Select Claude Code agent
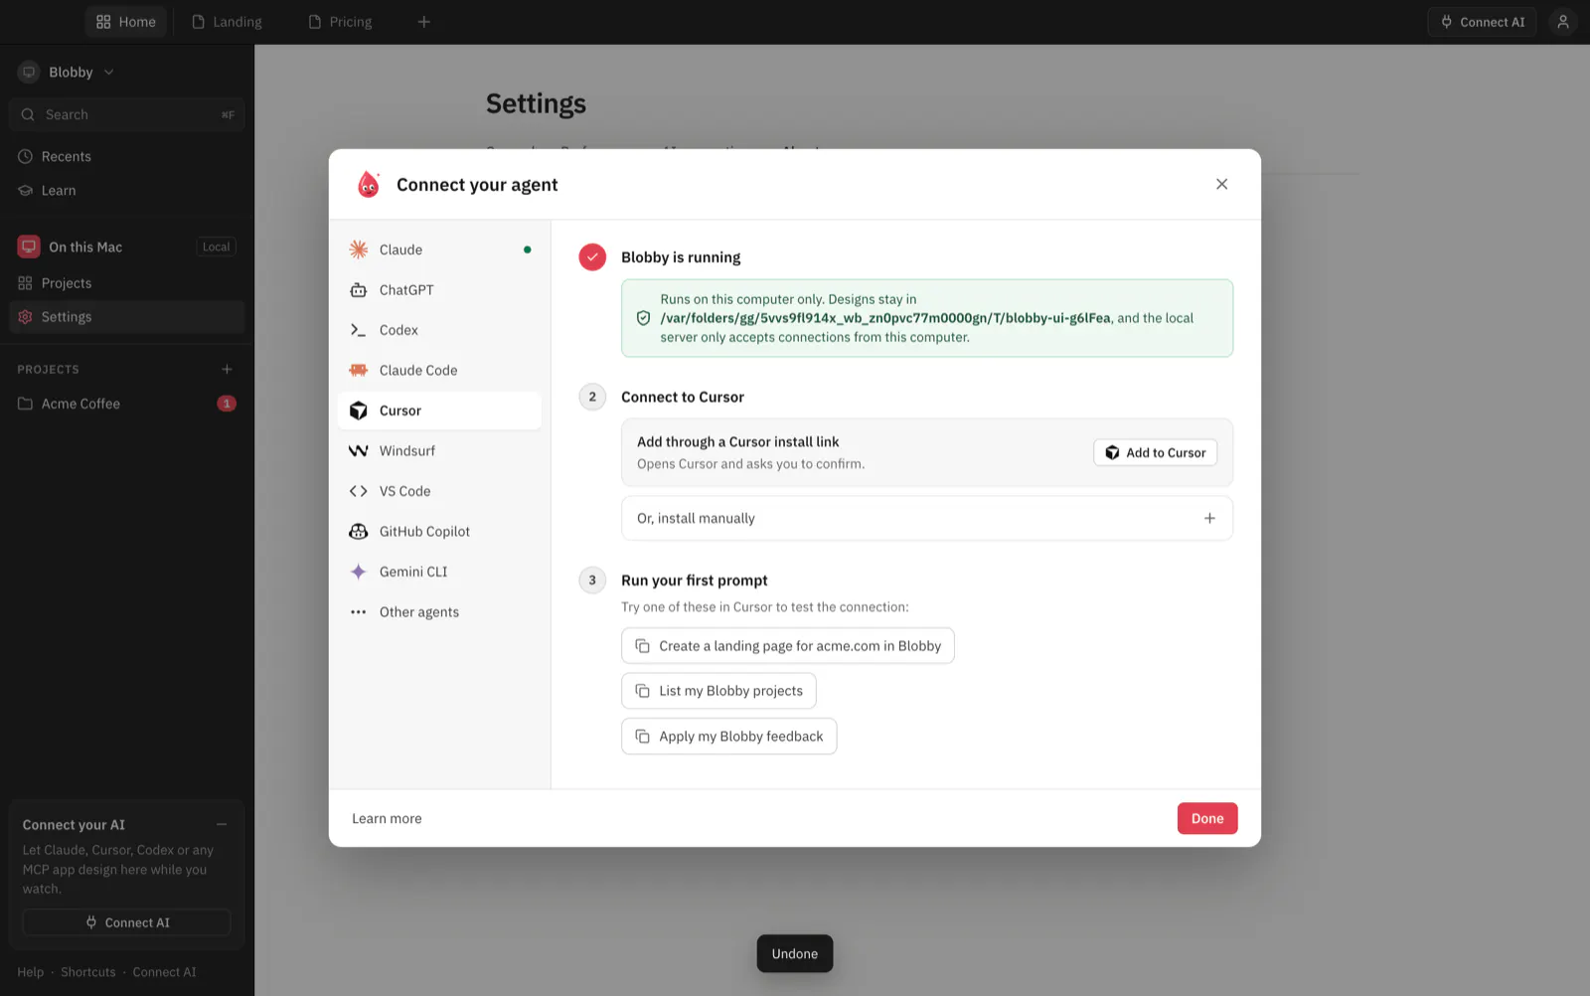The height and width of the screenshot is (996, 1590). pyautogui.click(x=439, y=370)
